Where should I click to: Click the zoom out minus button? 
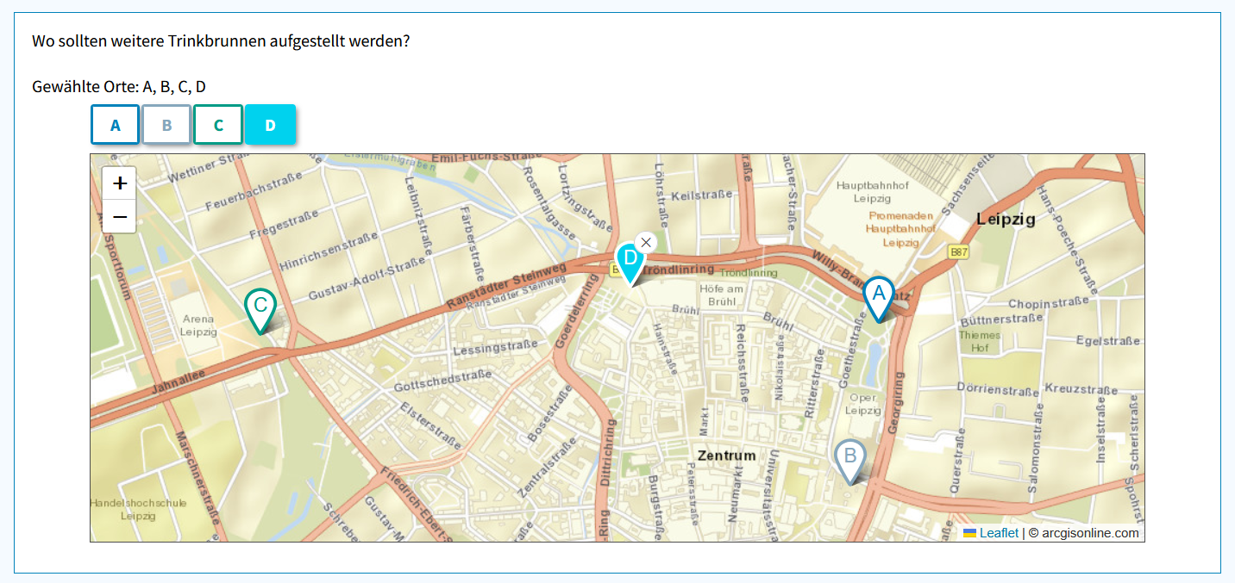coord(120,216)
